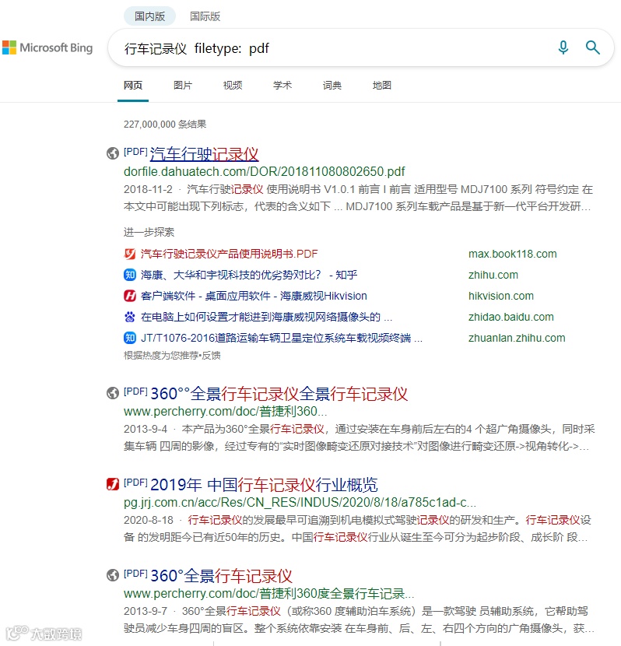Activate voice search microphone icon

563,47
